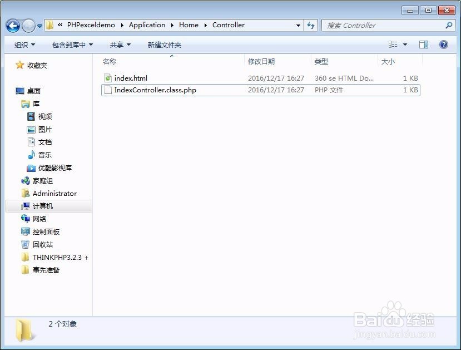Select the IndexController.class.php file icon
This screenshot has height=350, width=461.
[107, 90]
